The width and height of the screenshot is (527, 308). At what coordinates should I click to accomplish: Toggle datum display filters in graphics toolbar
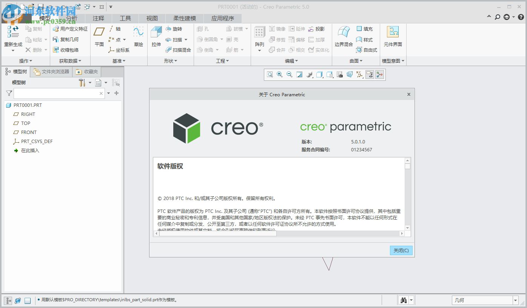coord(359,74)
